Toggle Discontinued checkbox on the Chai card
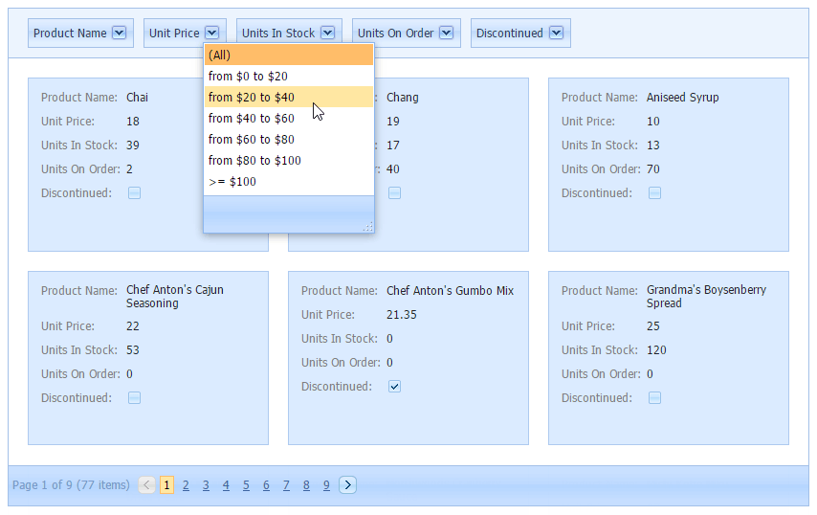This screenshot has height=515, width=817. tap(135, 193)
